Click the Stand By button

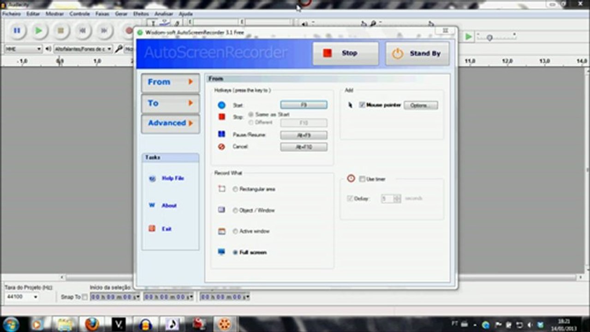point(417,53)
